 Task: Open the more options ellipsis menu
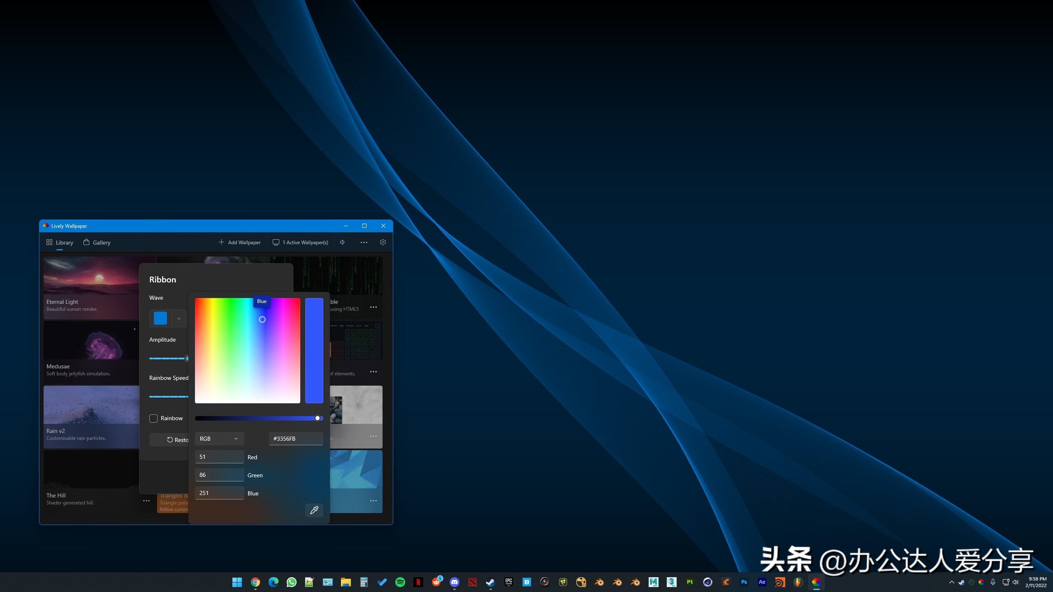(364, 242)
